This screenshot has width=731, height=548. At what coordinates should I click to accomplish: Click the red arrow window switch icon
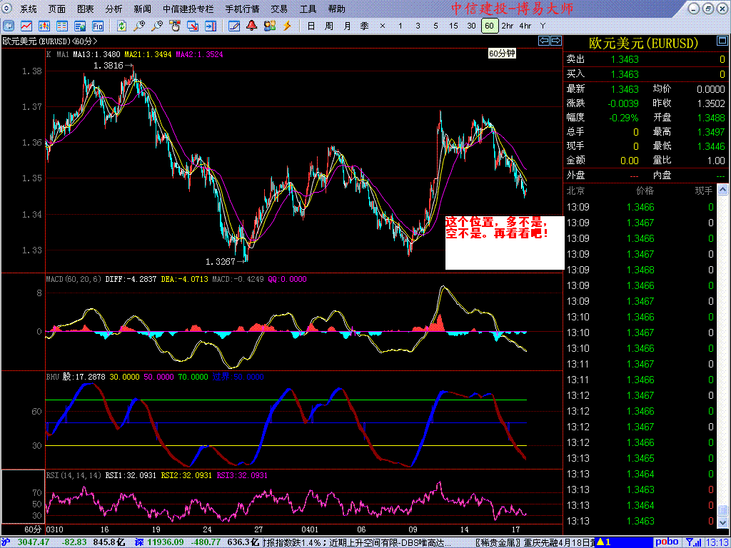tap(193, 26)
